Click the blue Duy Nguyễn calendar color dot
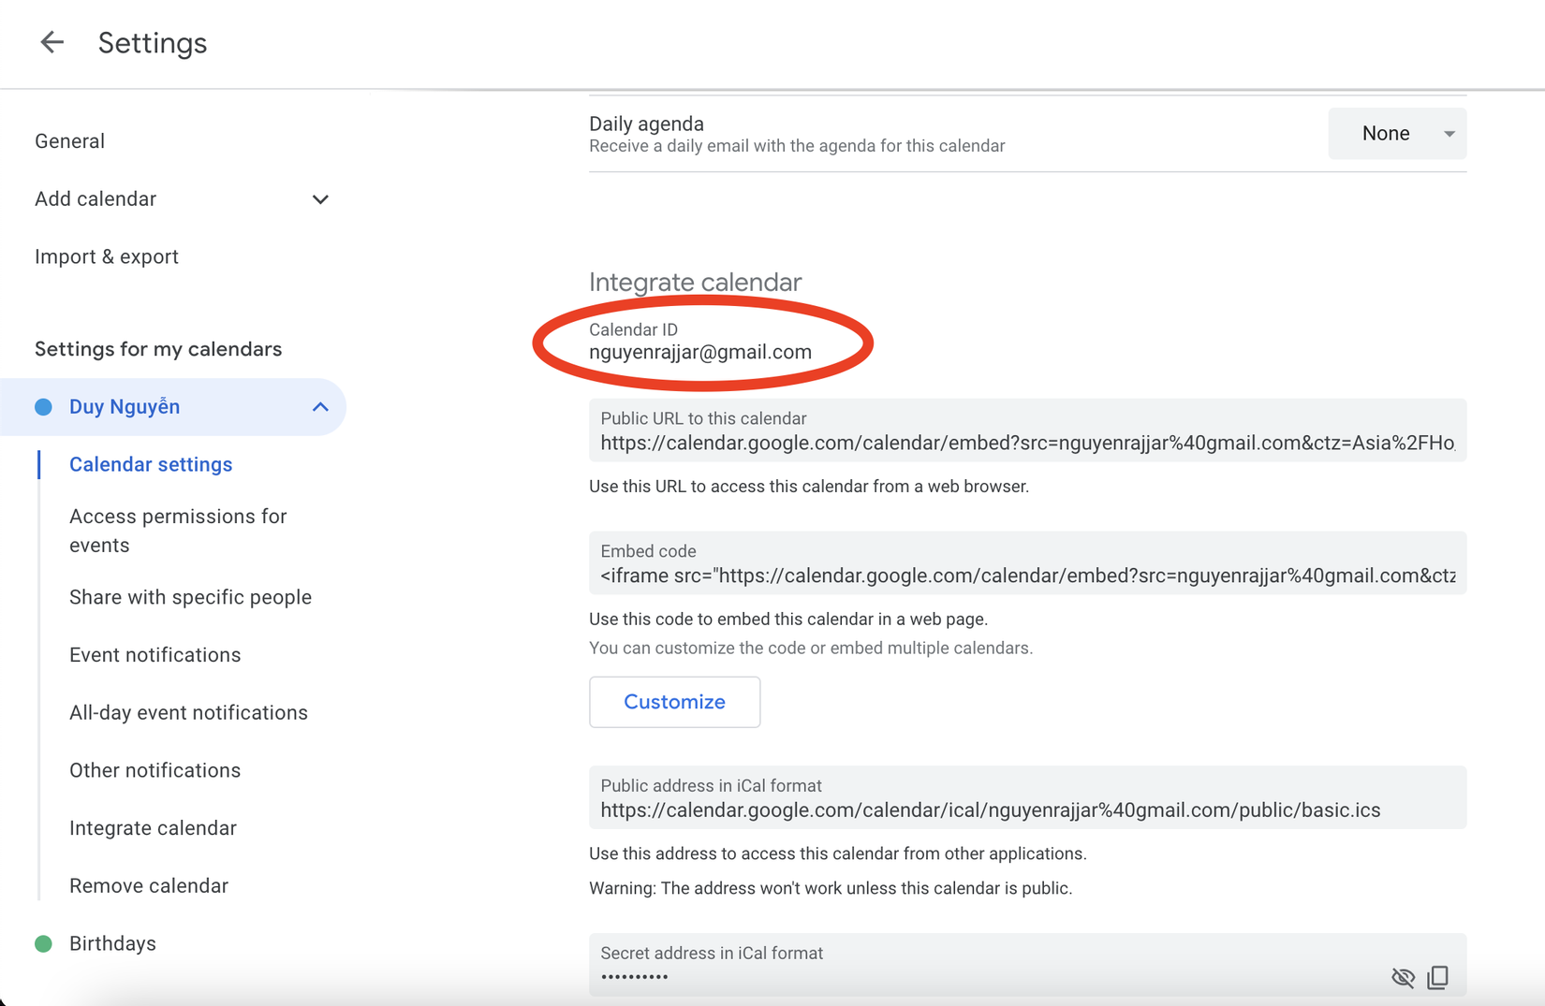This screenshot has width=1545, height=1006. coord(43,407)
